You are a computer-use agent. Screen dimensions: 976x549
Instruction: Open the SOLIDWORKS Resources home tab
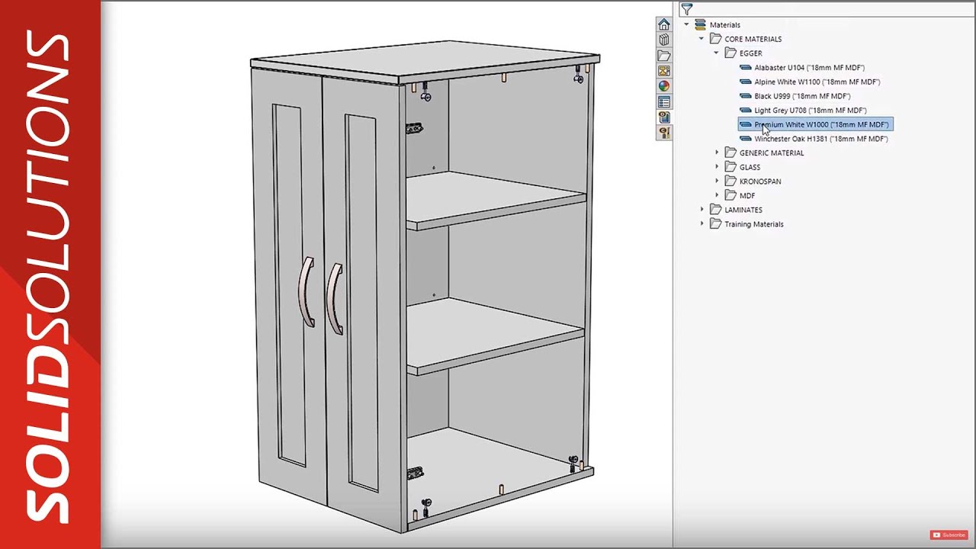point(664,24)
